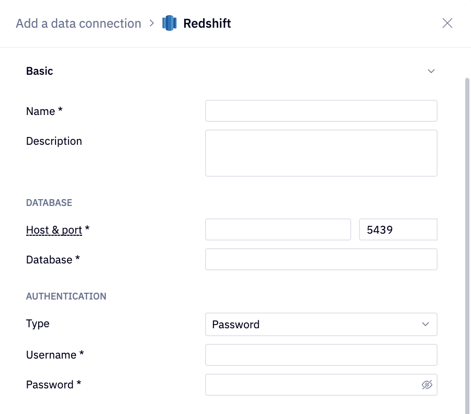Click the AUTHENTICATION section heading
The image size is (471, 414).
(66, 296)
